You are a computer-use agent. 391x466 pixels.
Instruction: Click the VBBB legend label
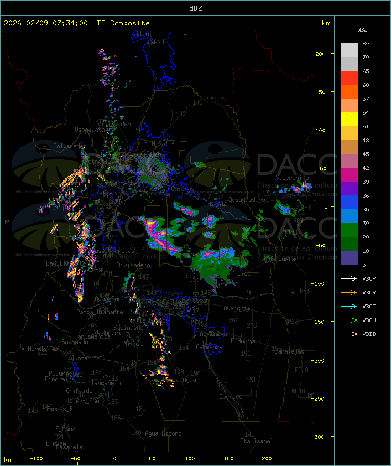click(x=369, y=334)
